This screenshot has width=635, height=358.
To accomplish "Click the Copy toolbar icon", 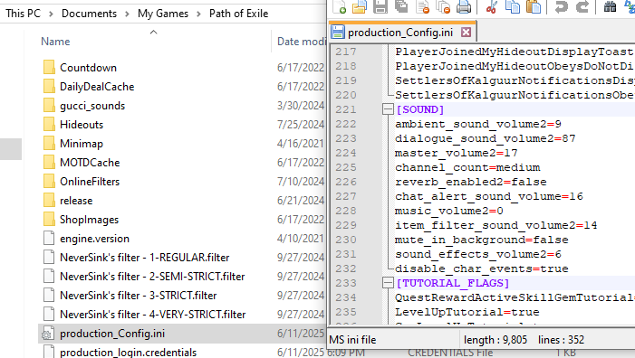I will [x=513, y=7].
